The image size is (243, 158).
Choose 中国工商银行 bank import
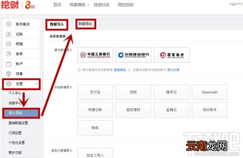[x=95, y=55]
